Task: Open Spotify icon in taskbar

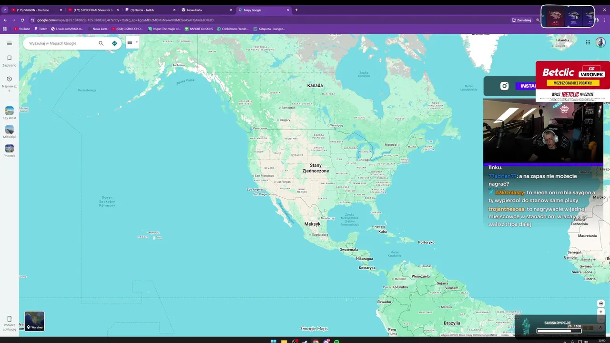Action: (336, 341)
